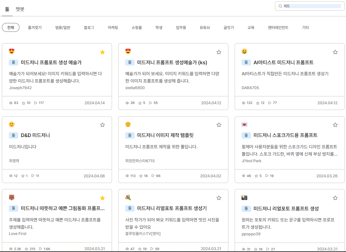Viewport: 346px width, 252px height.
Task: Filter by 업무용 category
Action: click(x=181, y=27)
